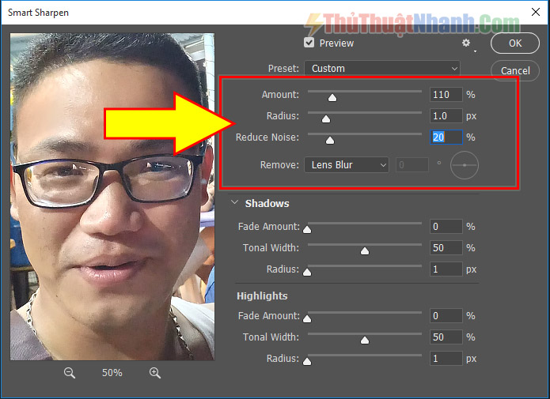Click the blur angle dial
550x399 pixels.
(465, 165)
